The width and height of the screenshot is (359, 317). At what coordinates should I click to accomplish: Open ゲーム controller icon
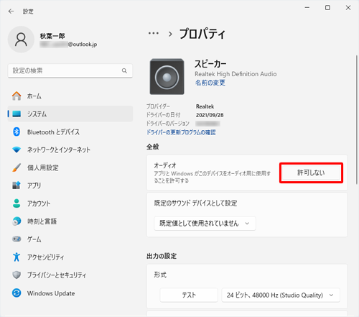tap(17, 239)
